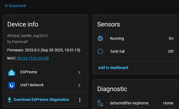This screenshot has width=179, height=109.
Task: Open the In Basement area link
Action: click(x=15, y=6)
